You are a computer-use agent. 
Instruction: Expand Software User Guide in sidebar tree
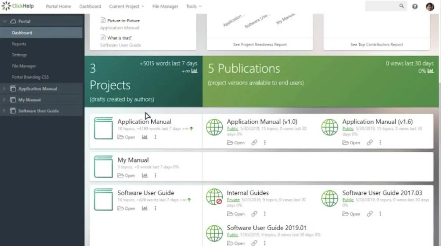(4, 111)
